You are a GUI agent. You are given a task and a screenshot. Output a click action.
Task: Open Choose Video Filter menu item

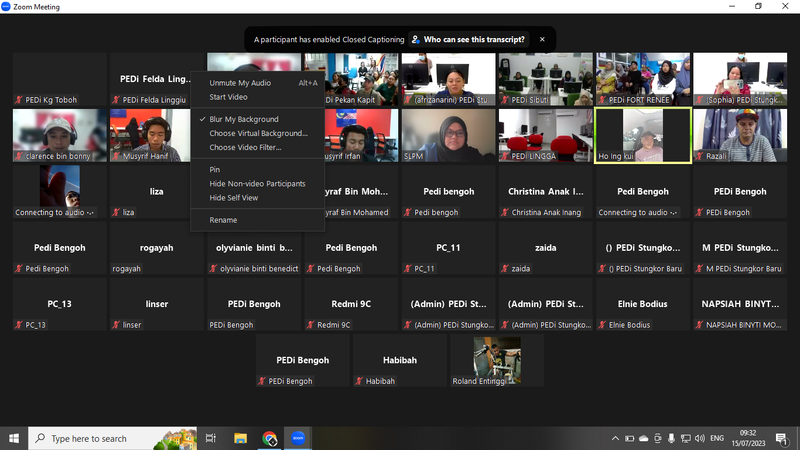pos(245,147)
